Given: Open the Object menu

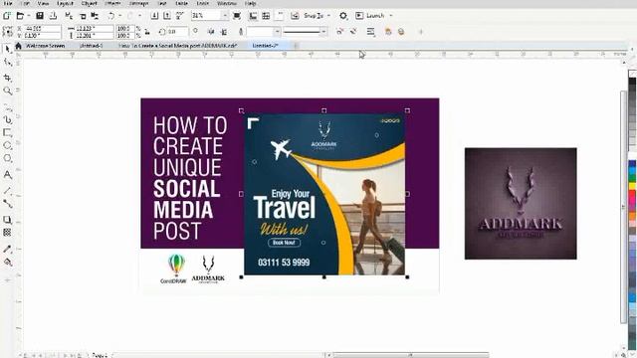Looking at the screenshot, I should click(89, 3).
